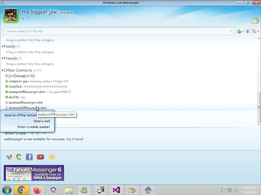Screen dimensions: 261x195
Task: Choose 'Send e-mail' from the popup menu
Action: [42, 121]
